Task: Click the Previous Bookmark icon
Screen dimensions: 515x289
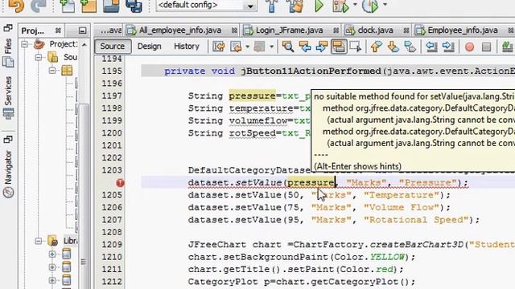Action: [x=376, y=47]
